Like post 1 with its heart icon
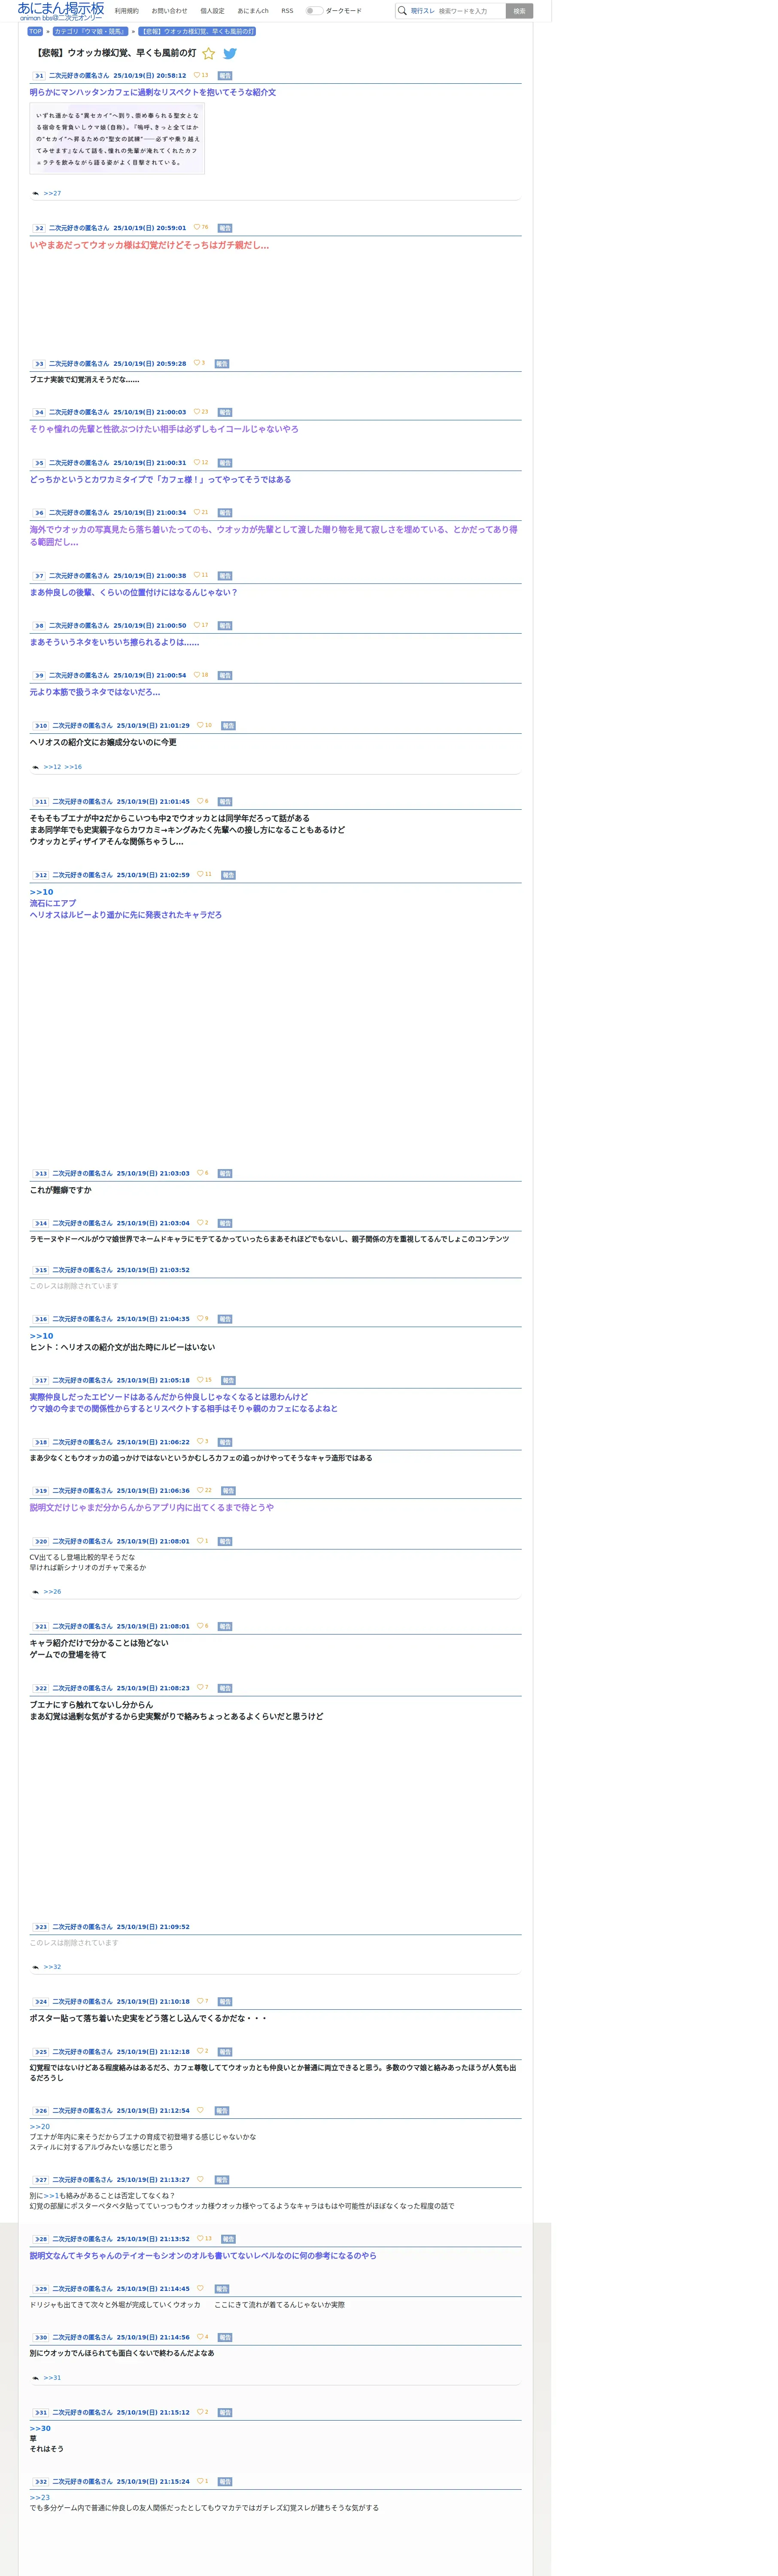778x2576 pixels. click(x=197, y=75)
